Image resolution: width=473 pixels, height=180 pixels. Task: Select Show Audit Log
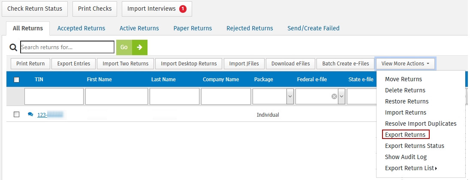point(406,157)
